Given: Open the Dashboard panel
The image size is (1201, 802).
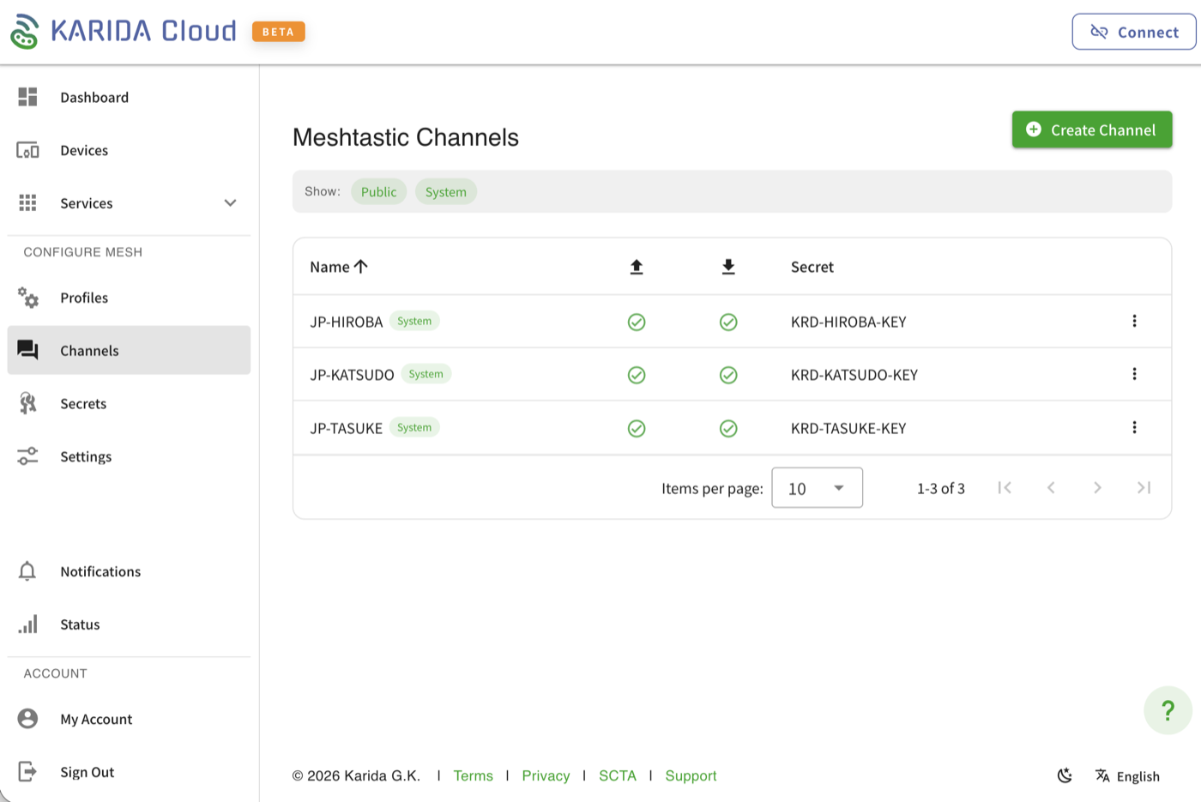Looking at the screenshot, I should 94,97.
